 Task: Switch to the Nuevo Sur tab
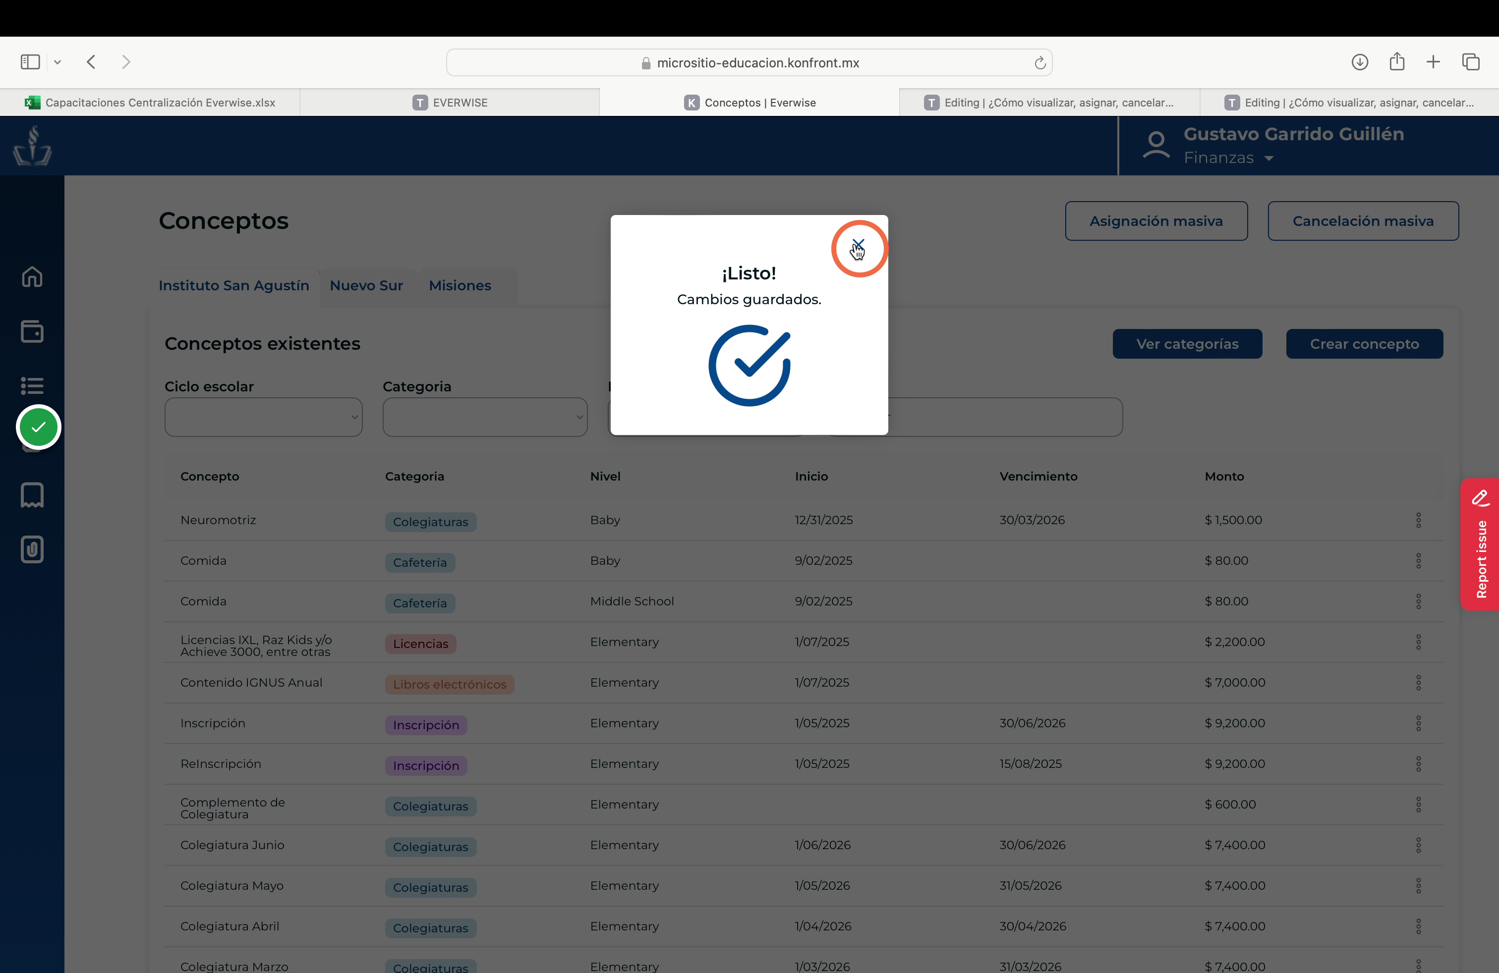pos(366,286)
